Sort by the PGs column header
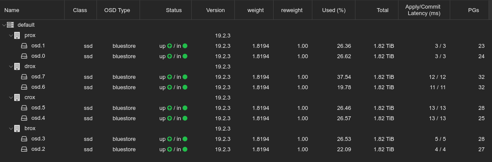The image size is (492, 162). pos(470,10)
